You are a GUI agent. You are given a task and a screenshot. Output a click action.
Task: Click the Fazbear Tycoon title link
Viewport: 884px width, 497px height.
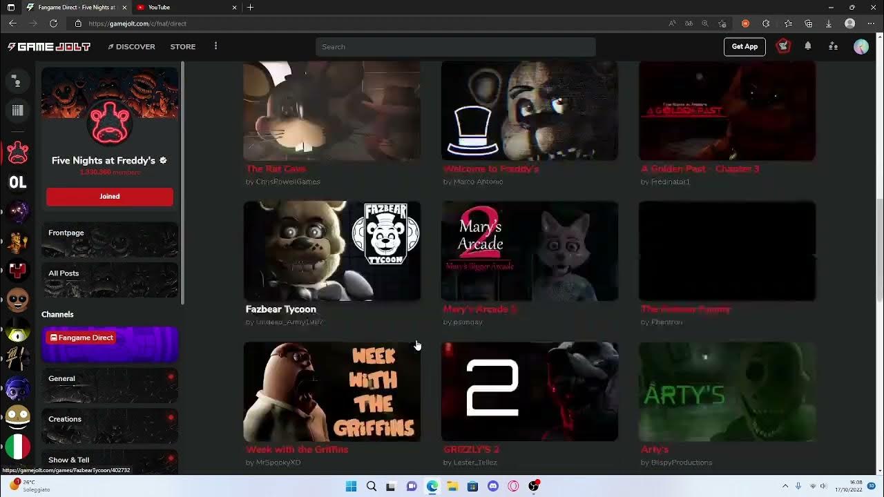pos(280,309)
